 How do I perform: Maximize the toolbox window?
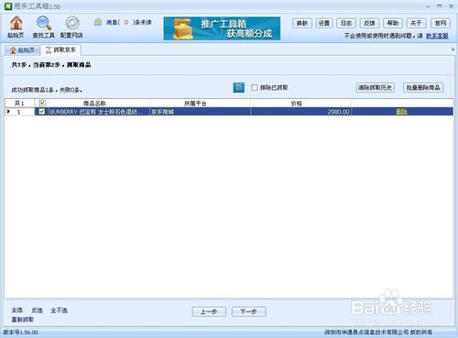[440, 6]
